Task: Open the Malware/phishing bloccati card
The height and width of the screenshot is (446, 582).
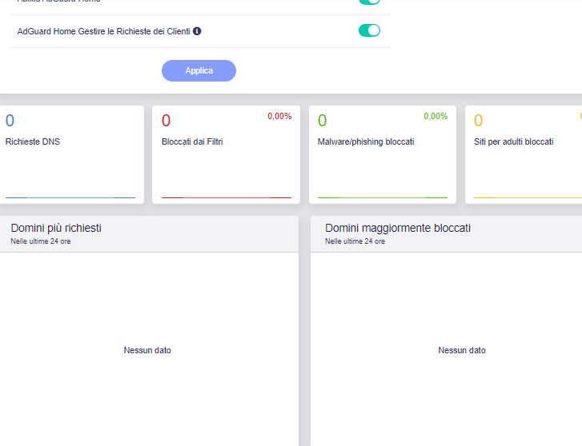Action: [382, 155]
